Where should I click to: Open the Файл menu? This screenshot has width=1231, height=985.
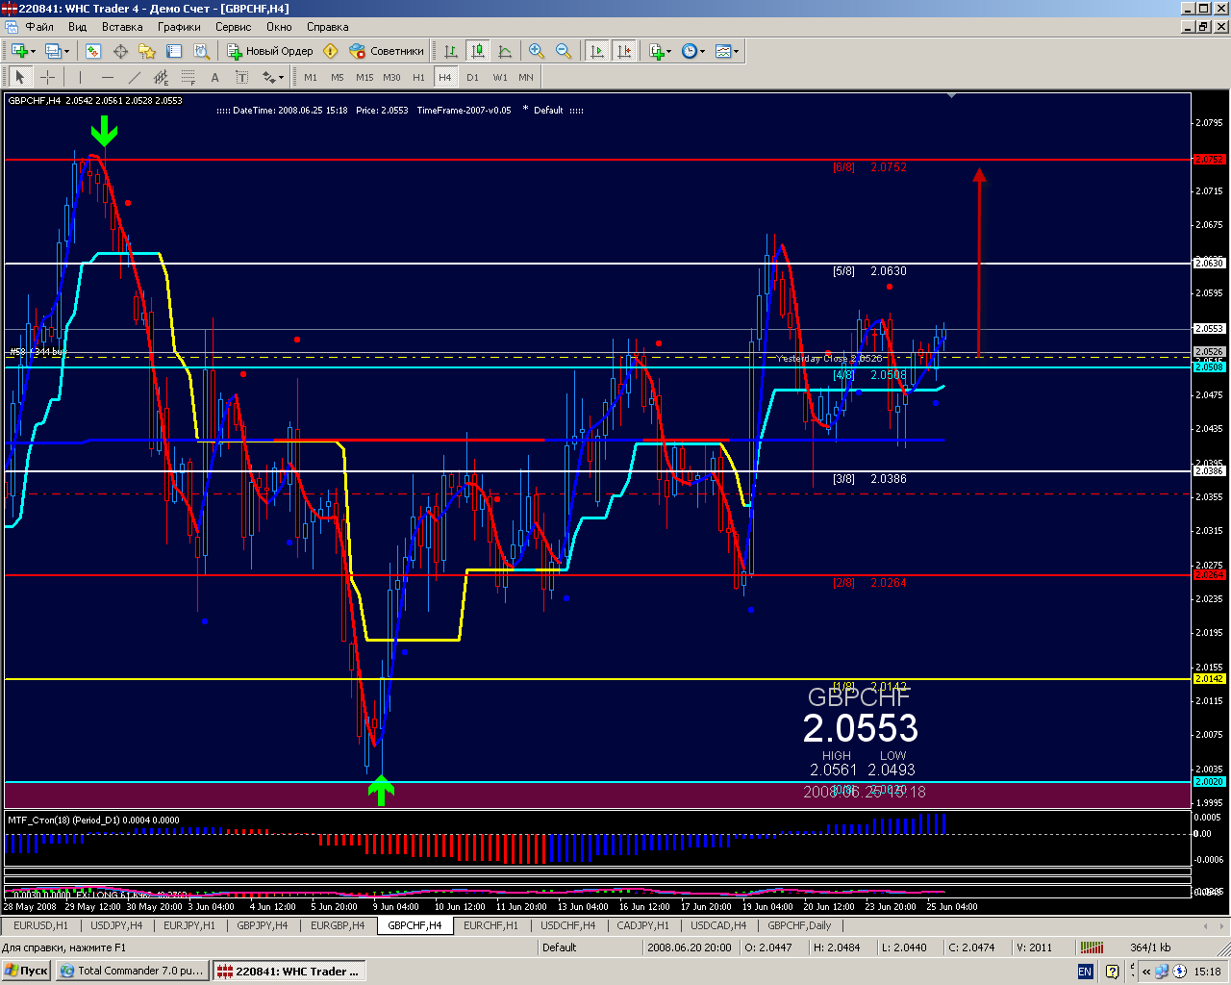coord(39,27)
